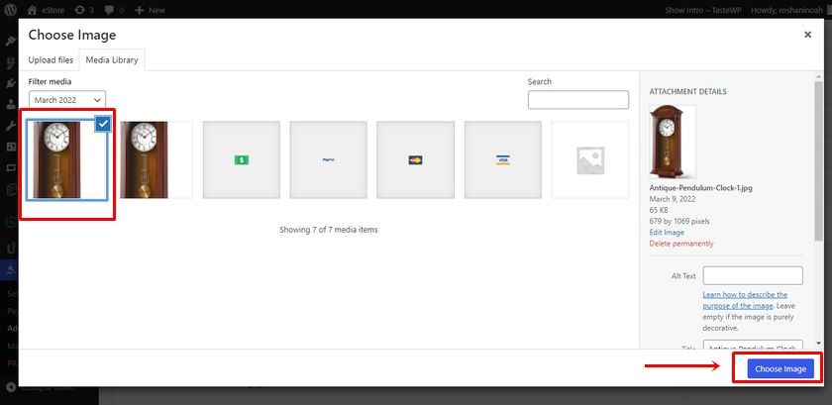The height and width of the screenshot is (405, 832).
Task: Open the updates icon showing 3
Action: coord(84,10)
